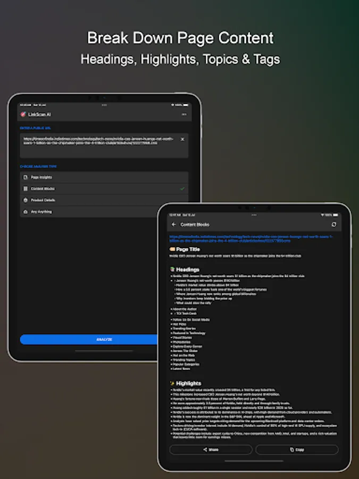The height and width of the screenshot is (479, 359).
Task: Choose Product Details analysis type
Action: coord(104,200)
